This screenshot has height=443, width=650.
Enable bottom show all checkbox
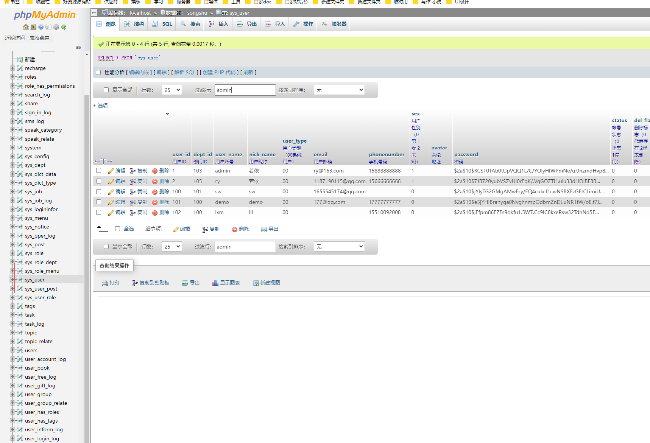(x=106, y=247)
